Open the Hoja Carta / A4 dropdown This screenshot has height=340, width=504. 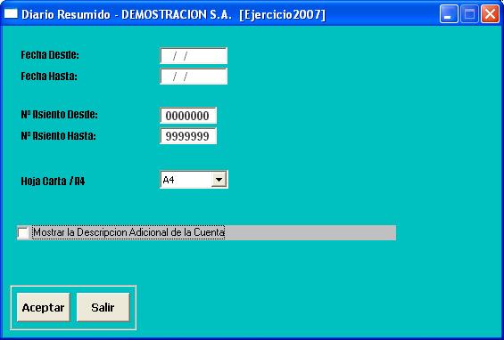point(219,180)
